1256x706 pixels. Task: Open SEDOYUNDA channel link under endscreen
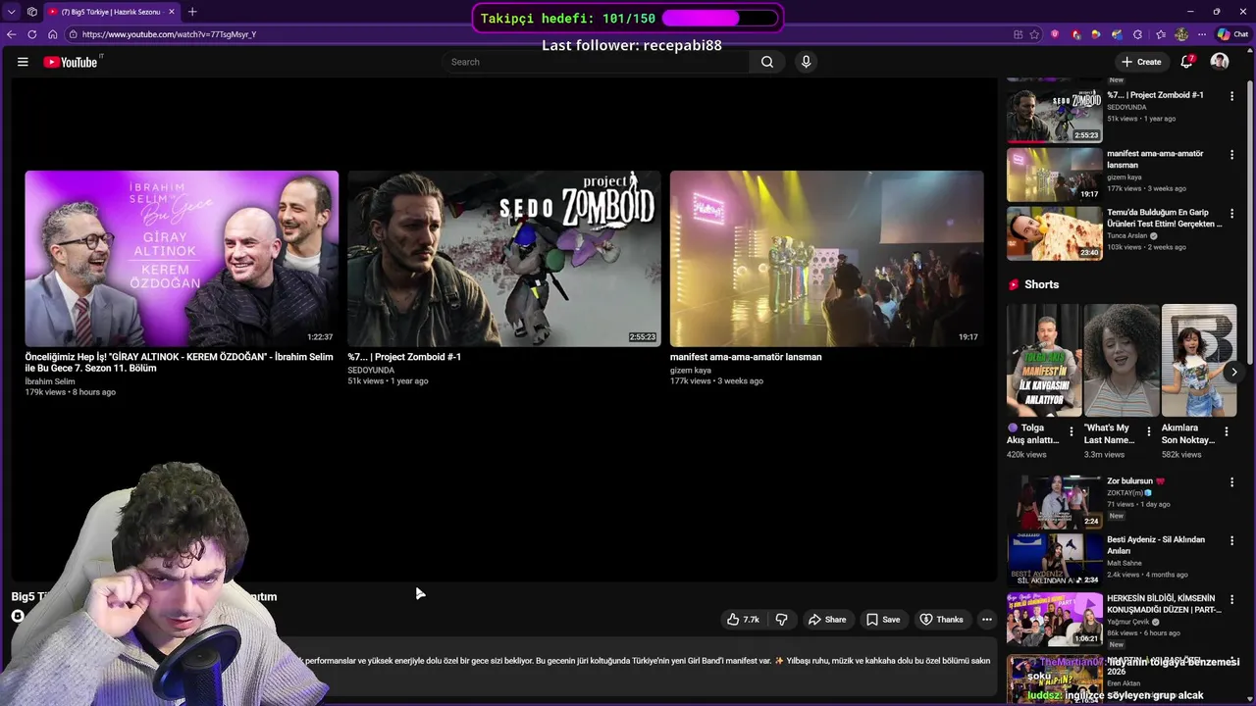tap(371, 371)
